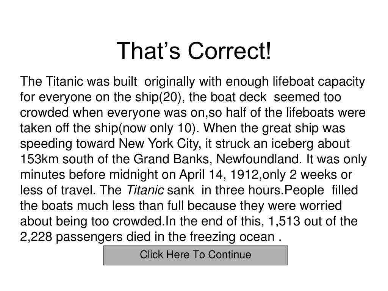Click the word Newfoundland in the paragraph
Screen dimensions: 388x291
(259, 159)
